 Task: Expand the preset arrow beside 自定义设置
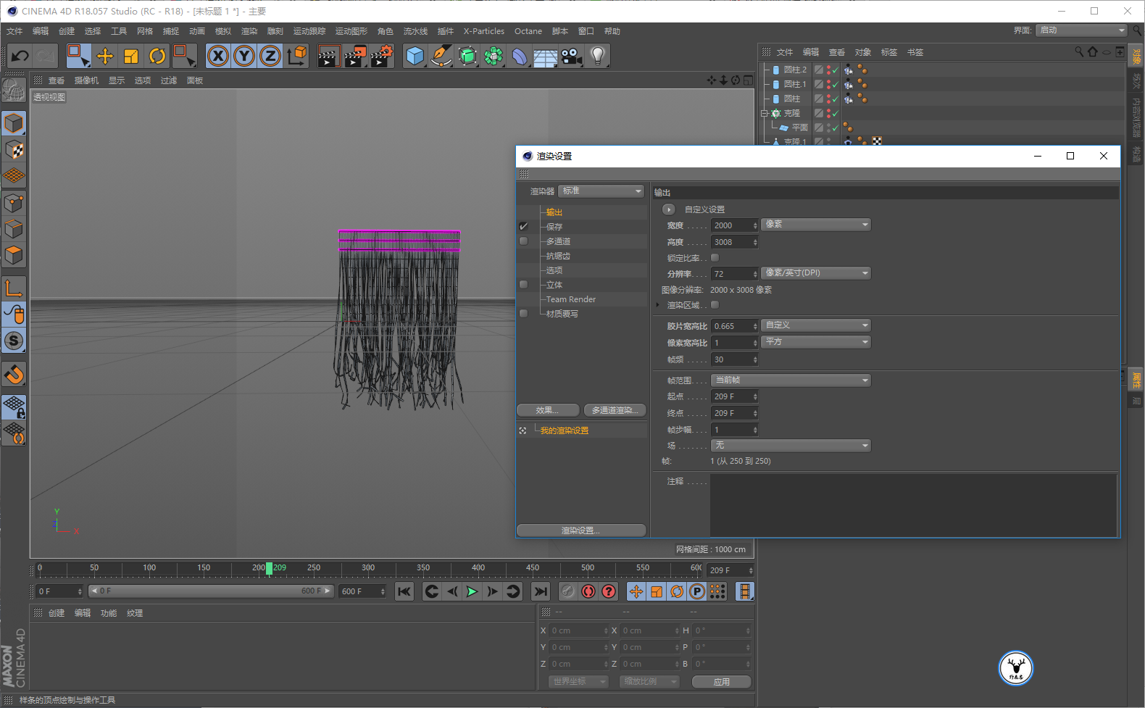pos(668,209)
